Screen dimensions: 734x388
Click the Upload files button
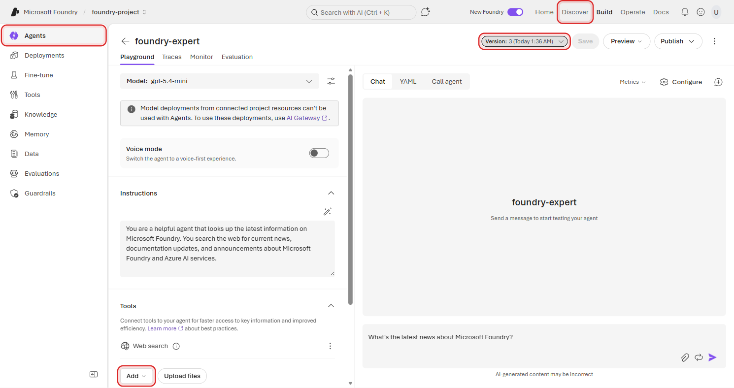[182, 376]
